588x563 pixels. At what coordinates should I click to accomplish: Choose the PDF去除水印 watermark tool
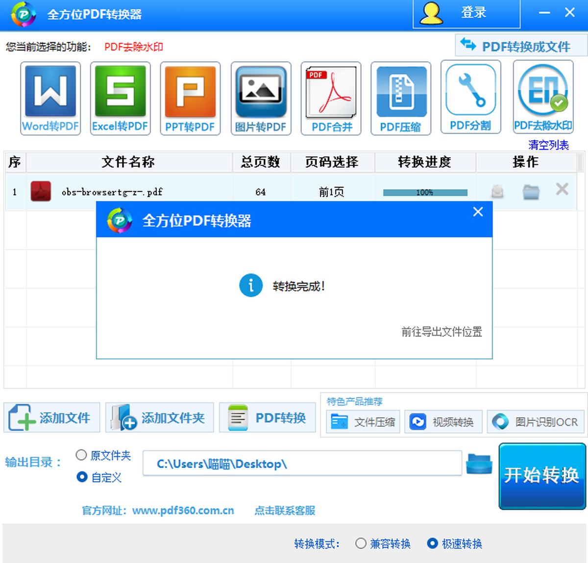543,97
